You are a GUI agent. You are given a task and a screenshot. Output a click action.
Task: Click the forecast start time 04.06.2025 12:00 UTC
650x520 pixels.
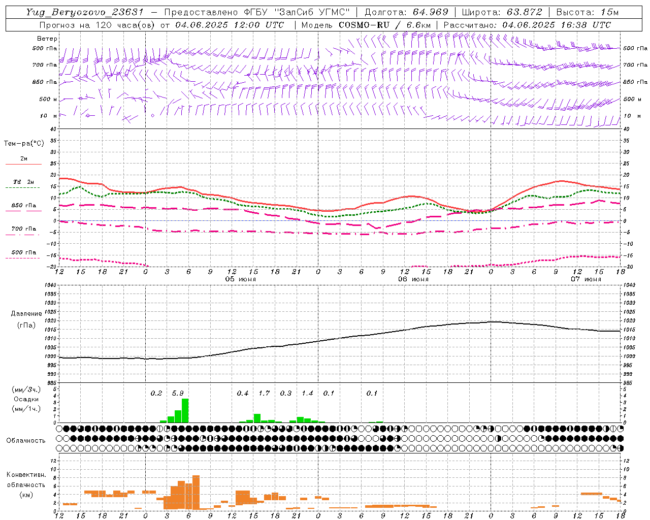[x=230, y=25]
